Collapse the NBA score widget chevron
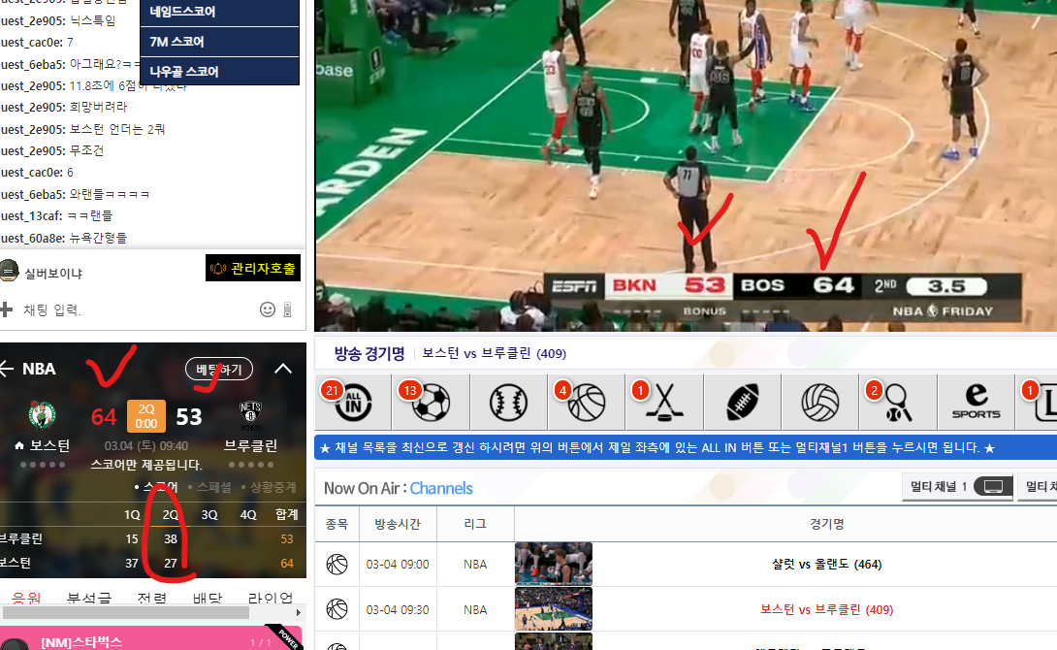 pyautogui.click(x=283, y=369)
